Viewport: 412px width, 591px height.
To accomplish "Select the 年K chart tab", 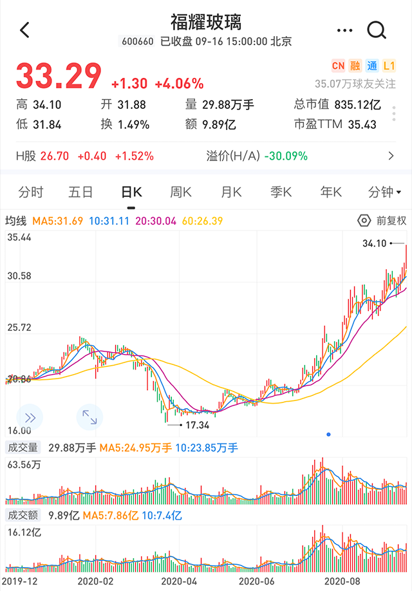I will [x=331, y=192].
